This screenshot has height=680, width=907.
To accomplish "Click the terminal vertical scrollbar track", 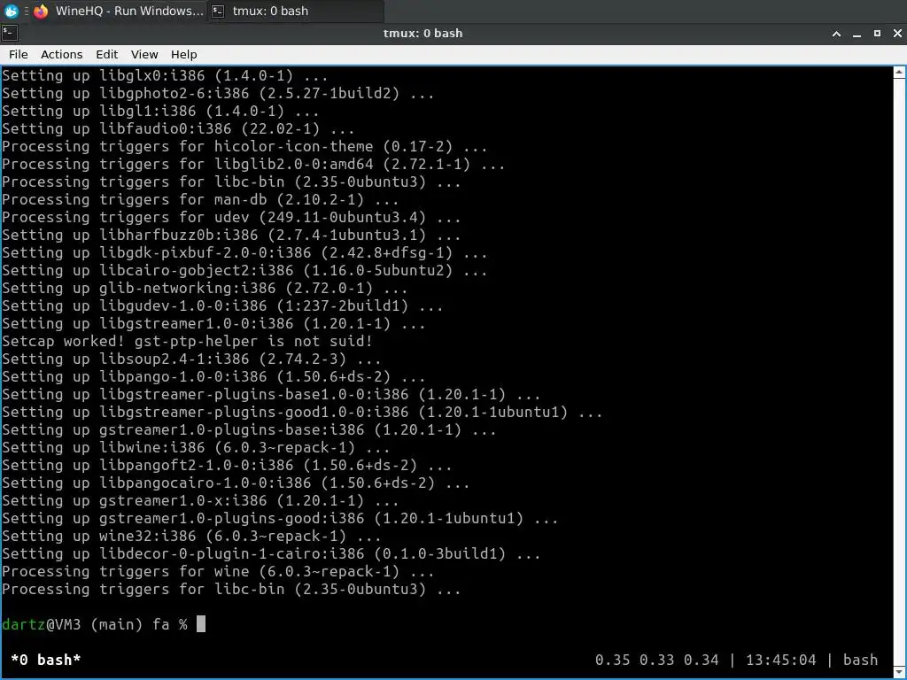I will (899, 373).
